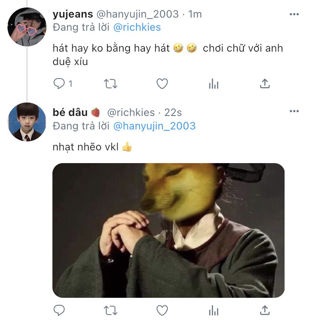View analytics for the bé dâu tweet
This screenshot has height=321, width=310.
click(x=214, y=310)
